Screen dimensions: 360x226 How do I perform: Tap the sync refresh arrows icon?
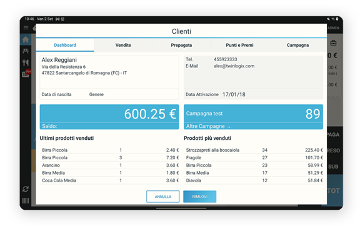26,189
